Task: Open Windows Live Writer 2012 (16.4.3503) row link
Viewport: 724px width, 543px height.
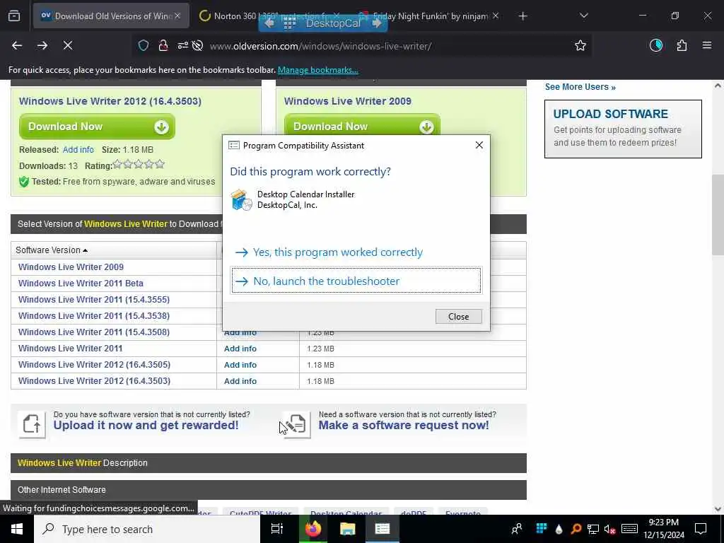Action: point(94,380)
